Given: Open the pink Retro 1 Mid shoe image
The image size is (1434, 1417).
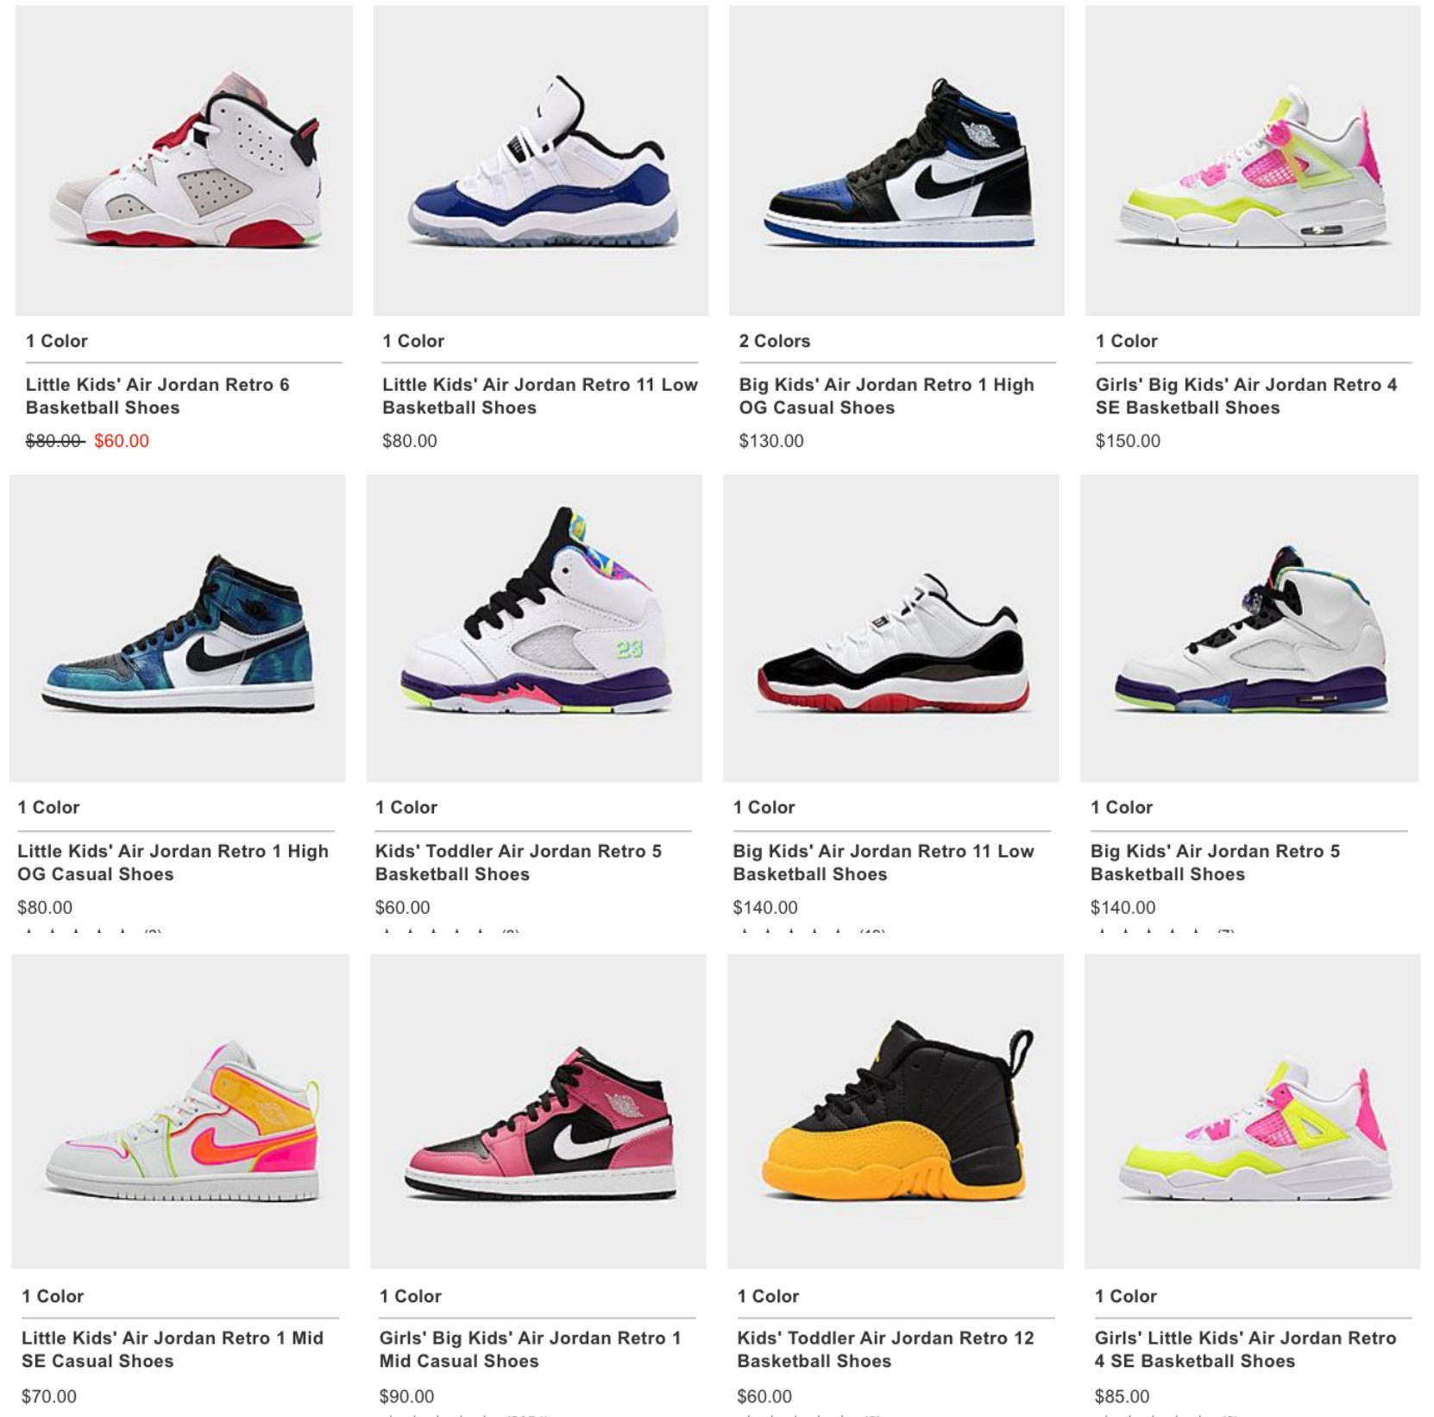Looking at the screenshot, I should tap(538, 1112).
